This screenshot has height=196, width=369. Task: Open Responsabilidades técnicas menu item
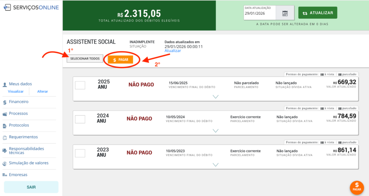click(x=26, y=151)
